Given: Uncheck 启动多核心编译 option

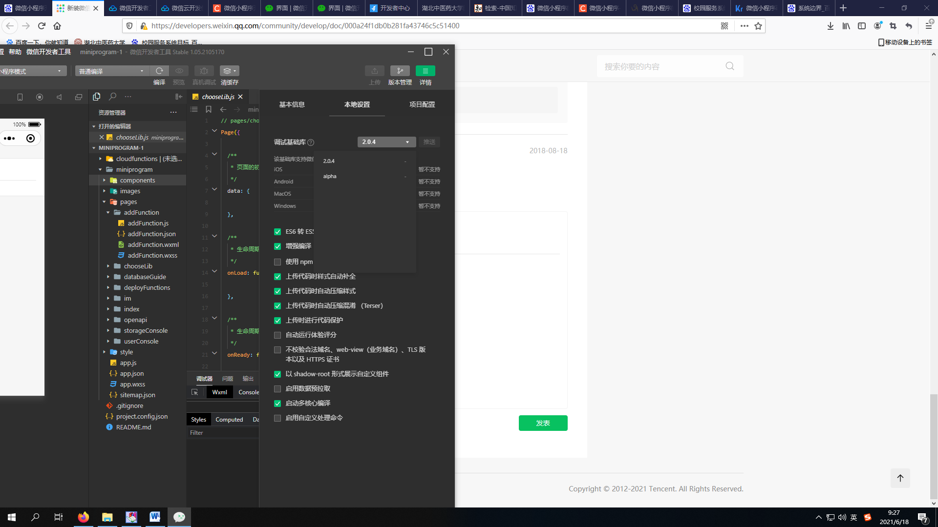Looking at the screenshot, I should click(277, 404).
